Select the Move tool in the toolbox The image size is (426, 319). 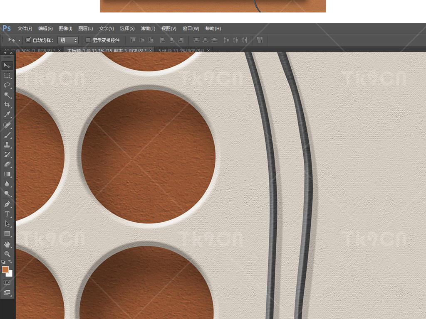click(7, 65)
